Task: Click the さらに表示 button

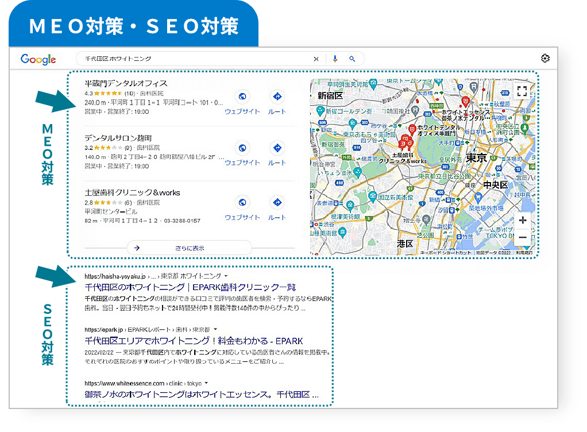Action: point(190,247)
